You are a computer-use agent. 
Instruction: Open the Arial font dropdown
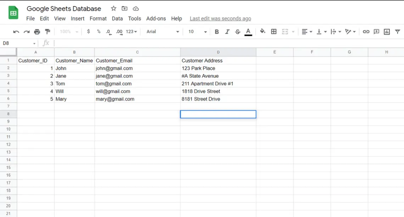(x=163, y=32)
